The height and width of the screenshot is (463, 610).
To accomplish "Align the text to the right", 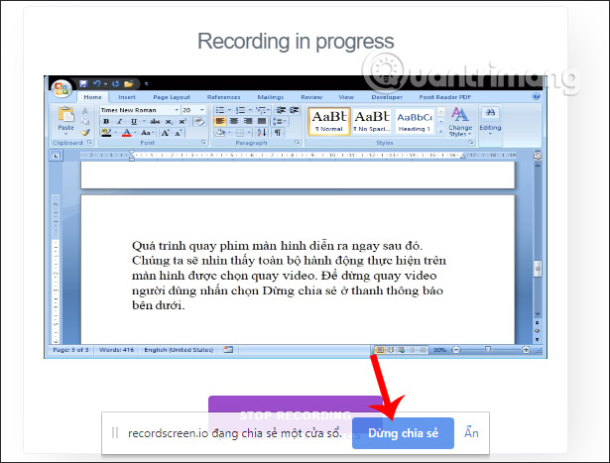I will coord(248,121).
